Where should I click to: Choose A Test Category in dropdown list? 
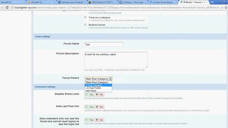(x=98, y=85)
